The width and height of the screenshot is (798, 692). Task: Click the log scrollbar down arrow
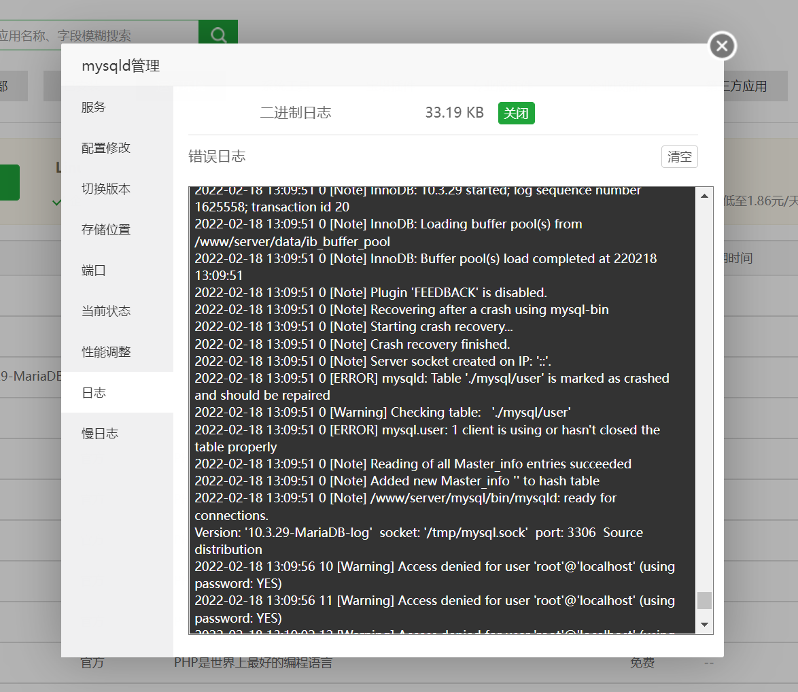(x=704, y=624)
